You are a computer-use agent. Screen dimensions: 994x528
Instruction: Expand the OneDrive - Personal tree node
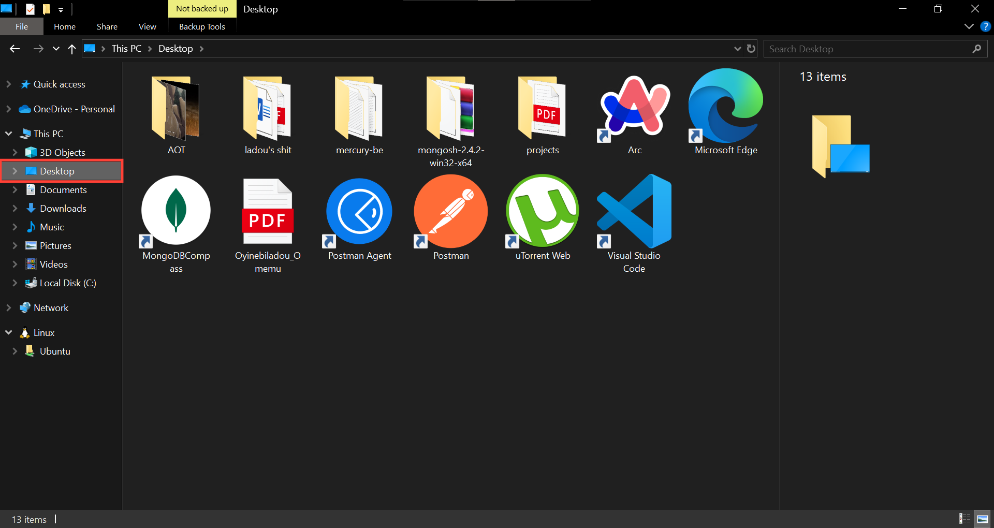(x=8, y=109)
